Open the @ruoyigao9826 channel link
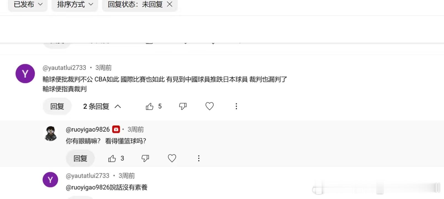Viewport: 444px width, 199px height. coord(88,130)
